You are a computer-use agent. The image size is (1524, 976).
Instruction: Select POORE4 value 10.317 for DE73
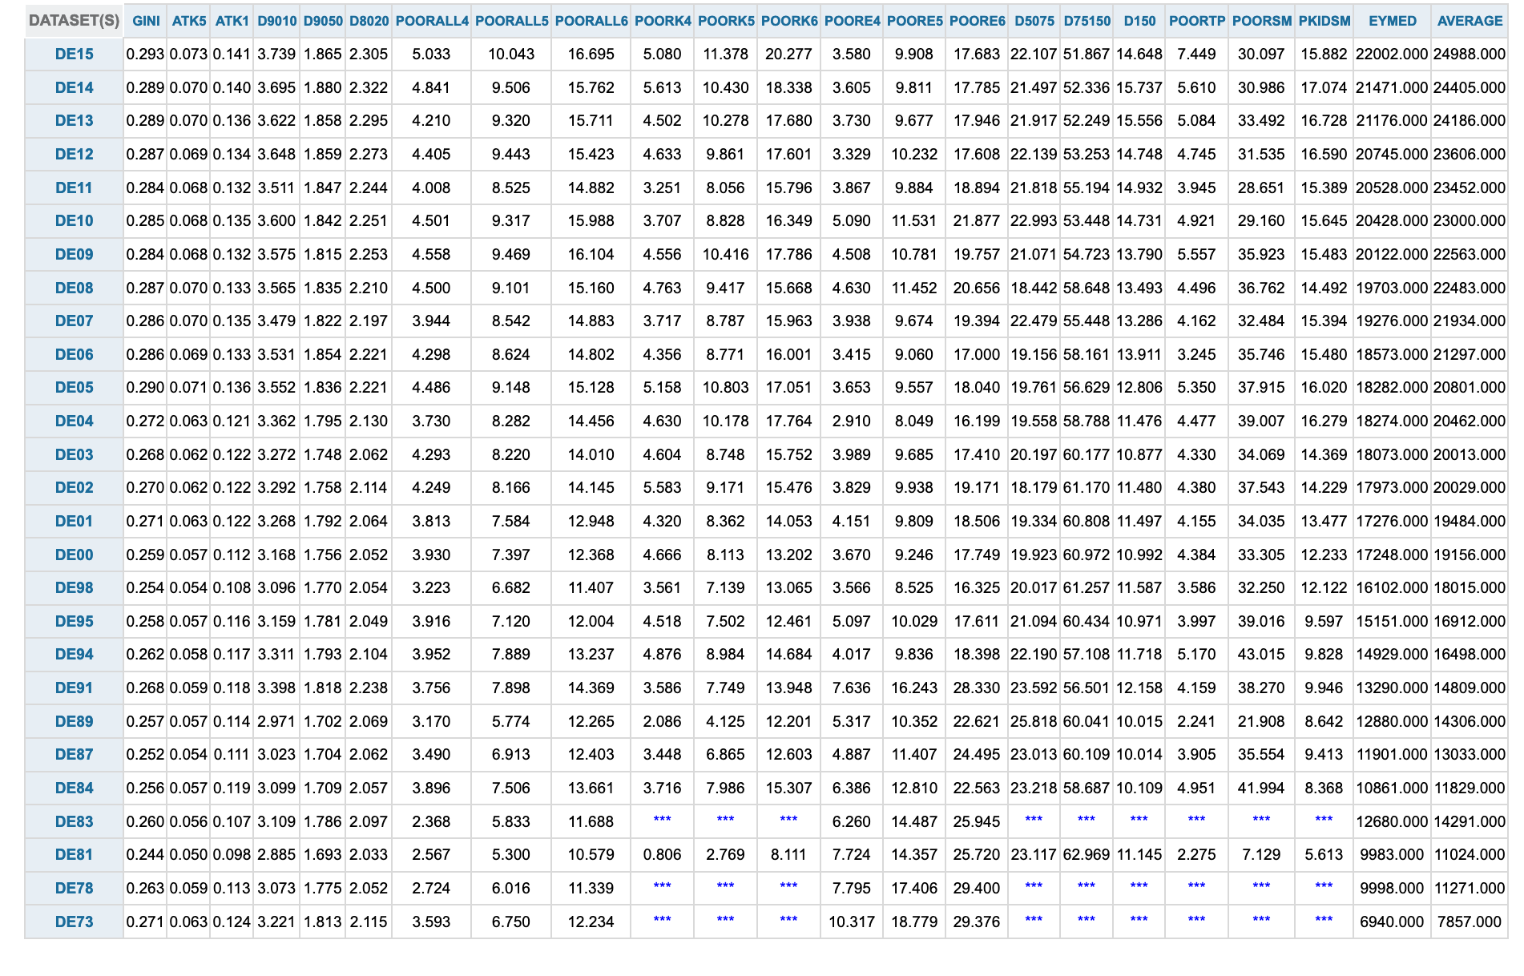tap(852, 922)
